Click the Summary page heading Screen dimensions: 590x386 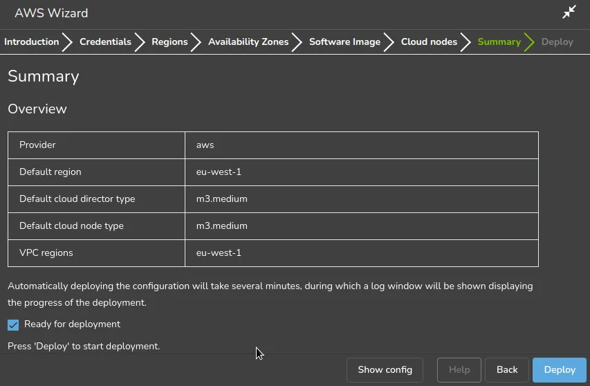(x=44, y=76)
